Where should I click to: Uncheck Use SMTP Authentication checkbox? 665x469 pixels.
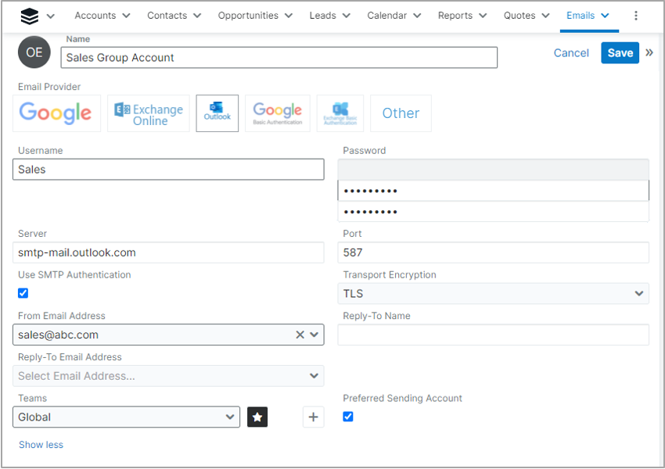tap(23, 293)
